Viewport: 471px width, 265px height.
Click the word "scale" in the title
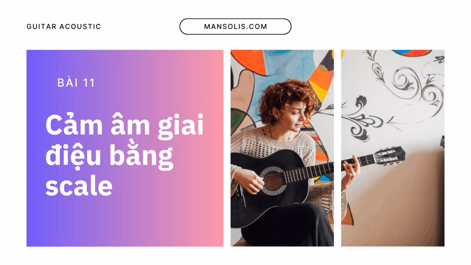(x=79, y=186)
